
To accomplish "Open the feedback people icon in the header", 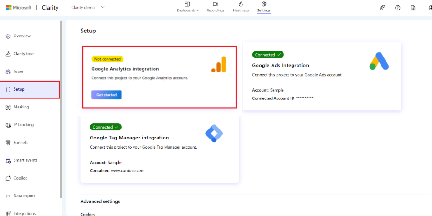I will coord(382,8).
